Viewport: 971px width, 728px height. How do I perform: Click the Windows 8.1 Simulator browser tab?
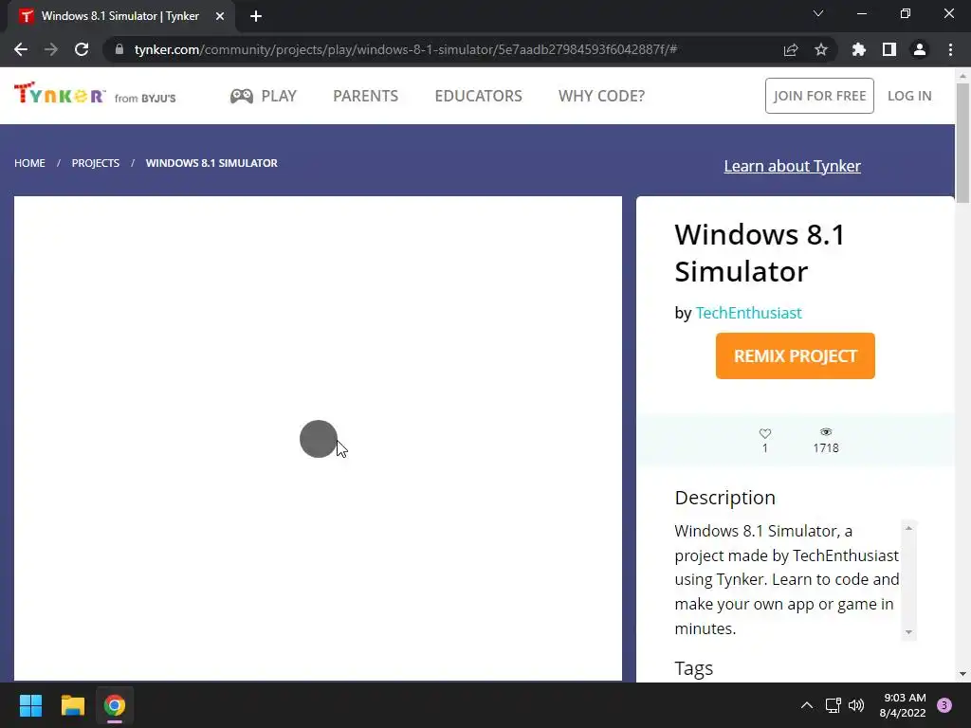click(x=120, y=16)
